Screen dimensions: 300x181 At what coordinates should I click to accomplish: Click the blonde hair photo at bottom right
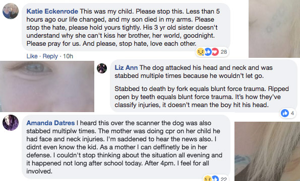pos(267,151)
